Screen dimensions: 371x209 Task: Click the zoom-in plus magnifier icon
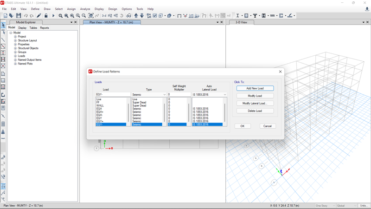click(78, 16)
